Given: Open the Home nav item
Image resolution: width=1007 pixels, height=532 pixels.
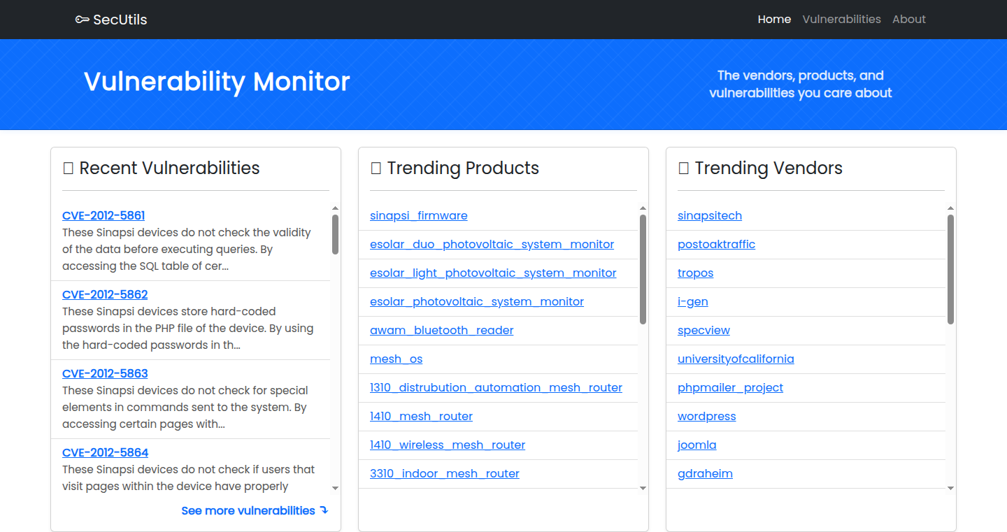Looking at the screenshot, I should tap(774, 20).
